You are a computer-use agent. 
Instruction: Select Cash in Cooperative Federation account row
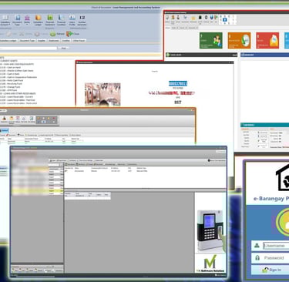(x=18, y=77)
